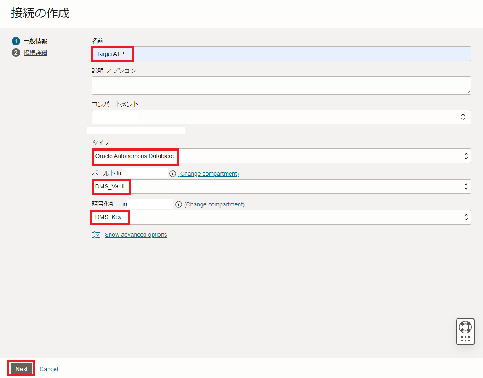This screenshot has width=483, height=378.
Task: Go to the 接続詳細 step
Action: [35, 53]
